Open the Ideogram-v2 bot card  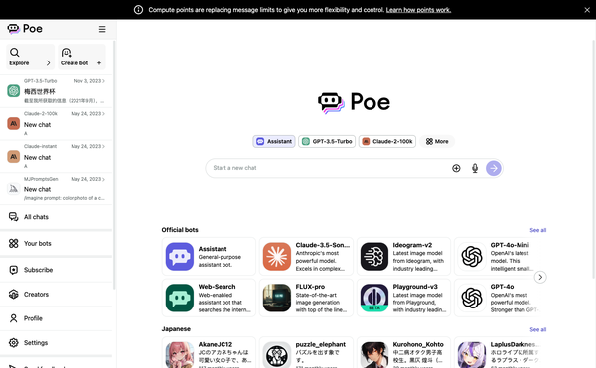403,257
